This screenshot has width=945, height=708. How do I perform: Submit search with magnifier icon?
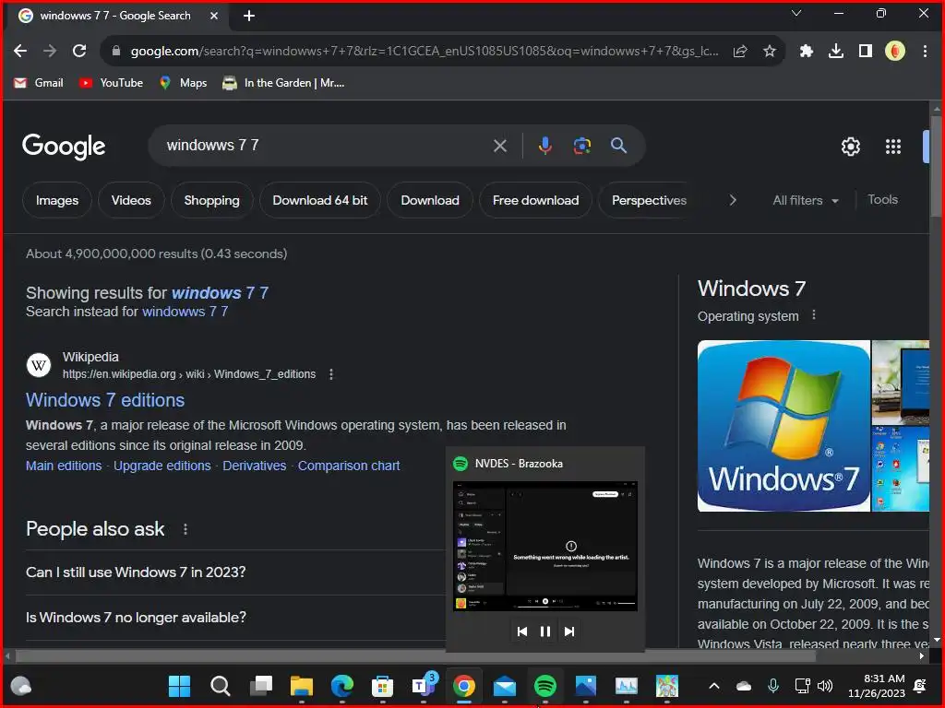tap(618, 145)
